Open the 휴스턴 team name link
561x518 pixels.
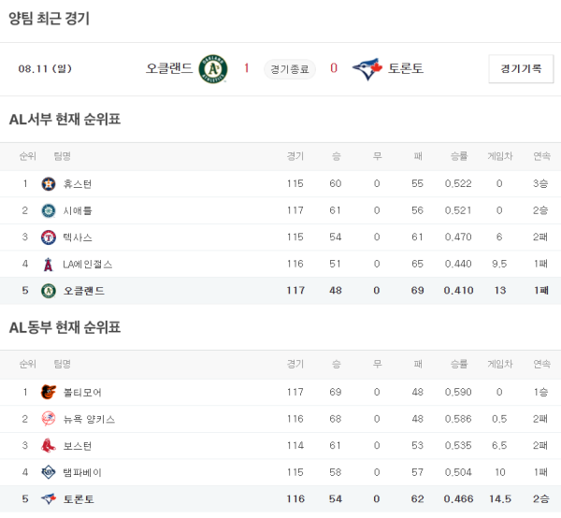78,184
